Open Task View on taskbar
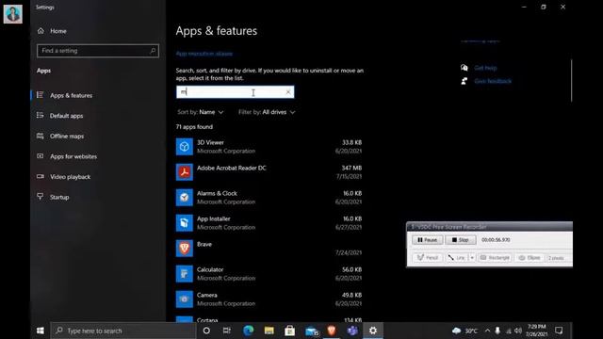The image size is (603, 339). coord(227,331)
